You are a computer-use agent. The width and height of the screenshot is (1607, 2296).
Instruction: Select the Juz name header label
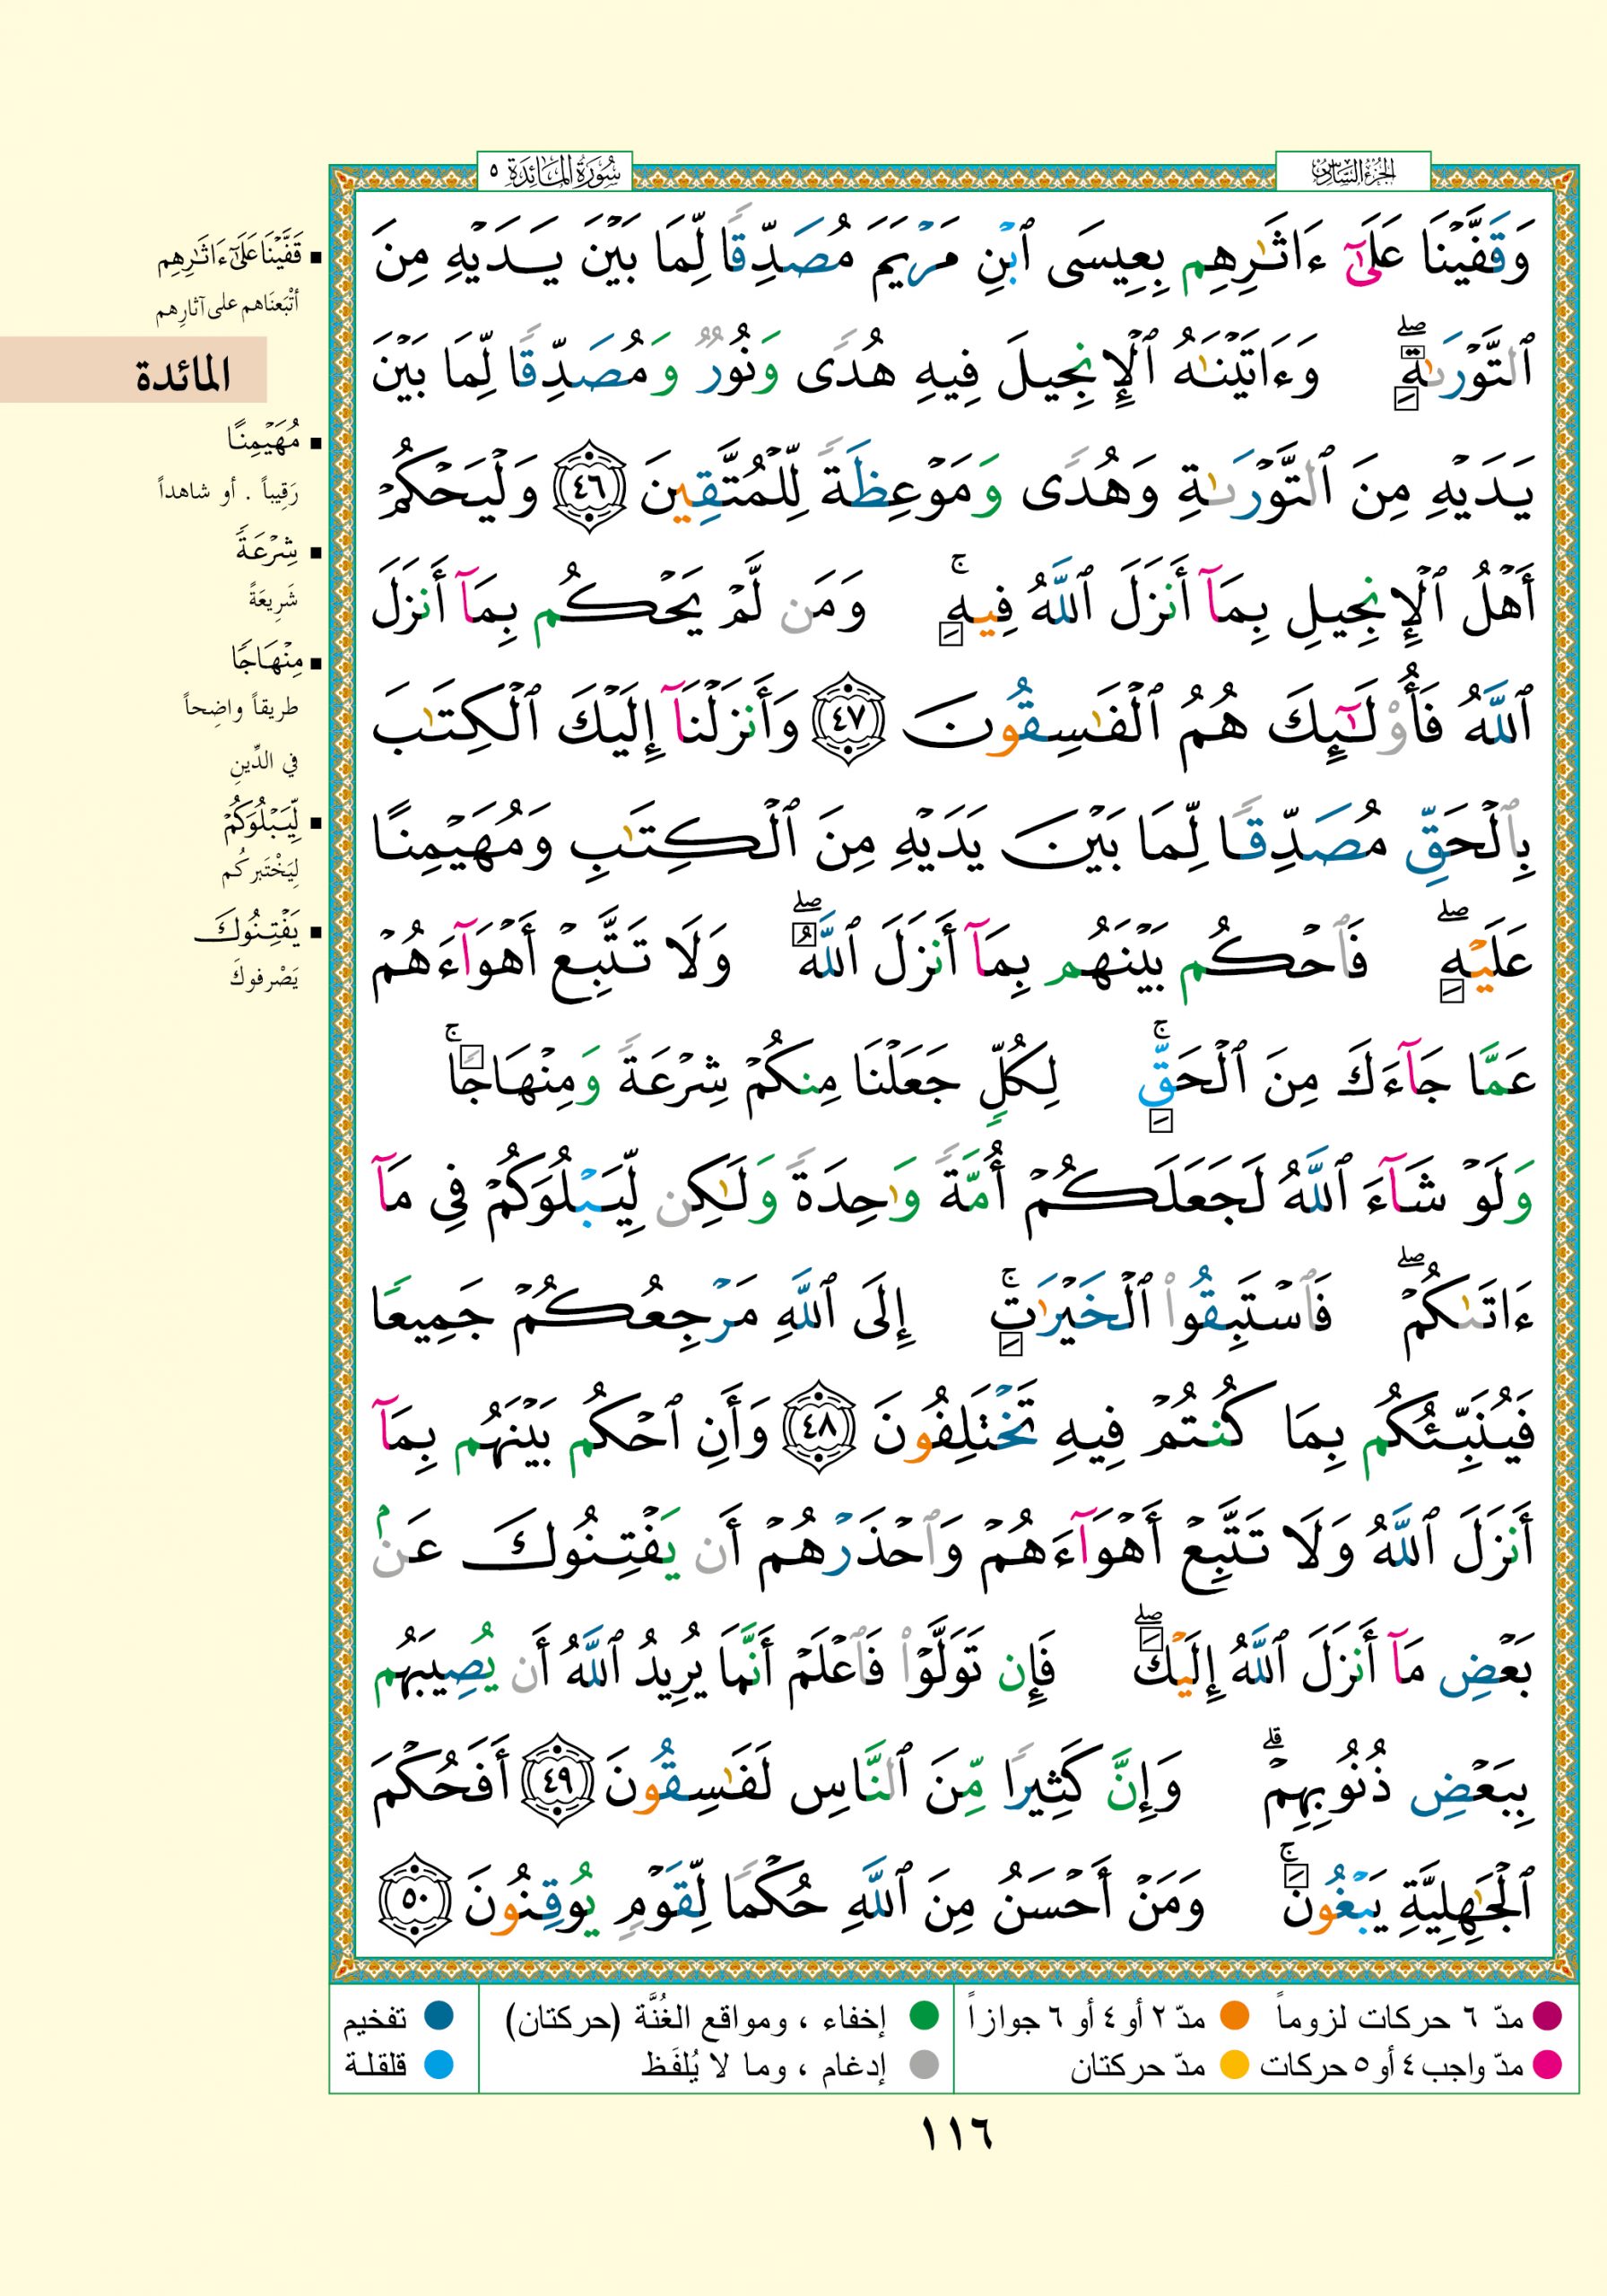click(x=1352, y=172)
